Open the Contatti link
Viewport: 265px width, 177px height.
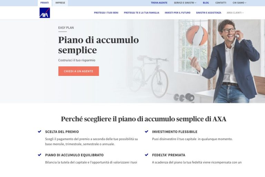click(x=221, y=3)
